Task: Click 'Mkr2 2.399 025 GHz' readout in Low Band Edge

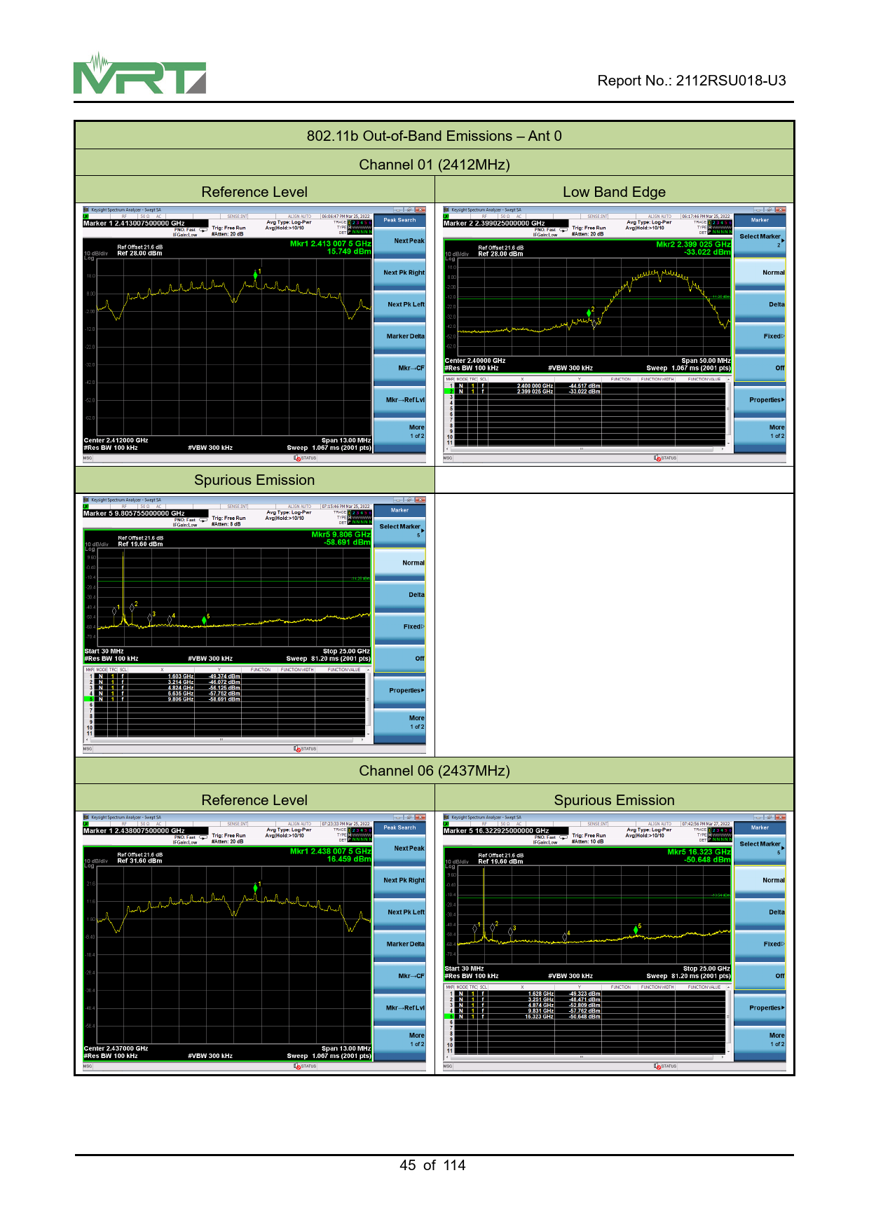Action: 693,245
